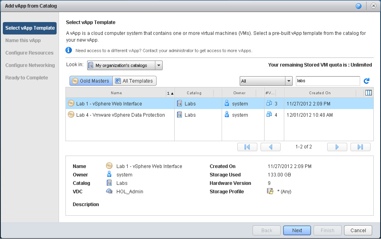This screenshot has height=239, width=381.
Task: Close the Add vApp from Catalog dialog
Action: [x=373, y=6]
